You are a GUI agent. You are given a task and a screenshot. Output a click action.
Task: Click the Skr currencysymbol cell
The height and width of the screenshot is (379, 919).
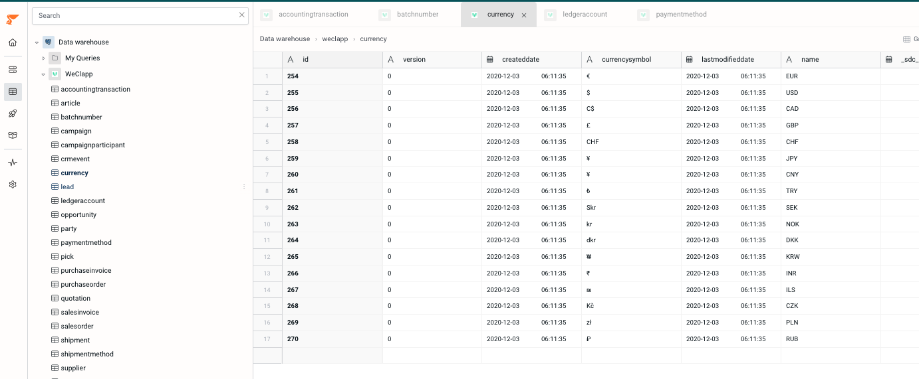[632, 208]
